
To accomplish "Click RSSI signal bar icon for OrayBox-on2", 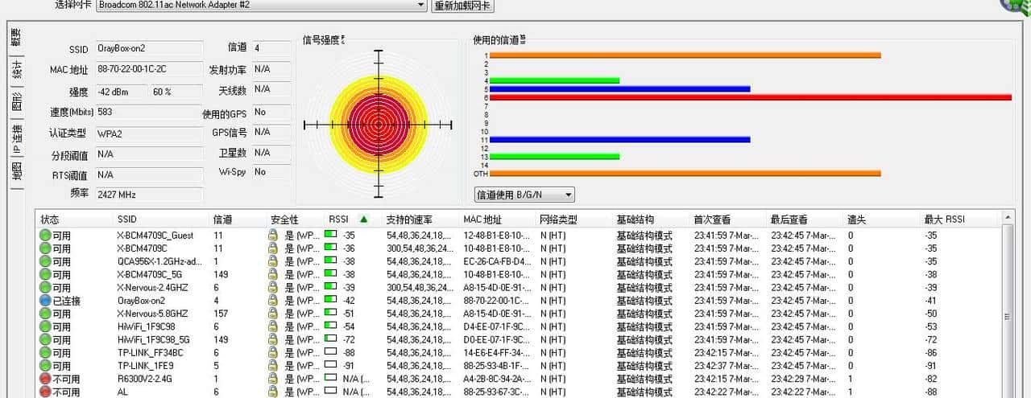I will point(330,300).
